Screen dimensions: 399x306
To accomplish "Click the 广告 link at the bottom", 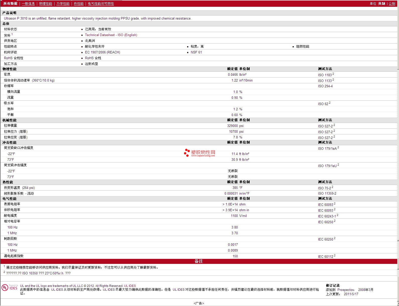I will (199, 303).
